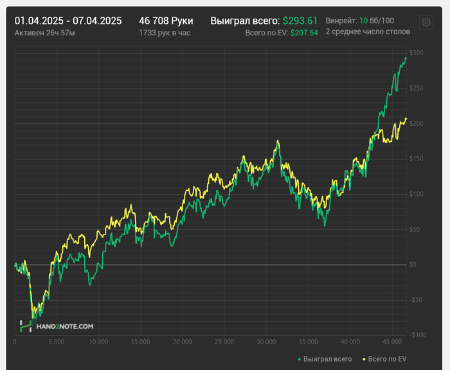
Task: Click the '35 000' x-axis label
Action: point(308,342)
